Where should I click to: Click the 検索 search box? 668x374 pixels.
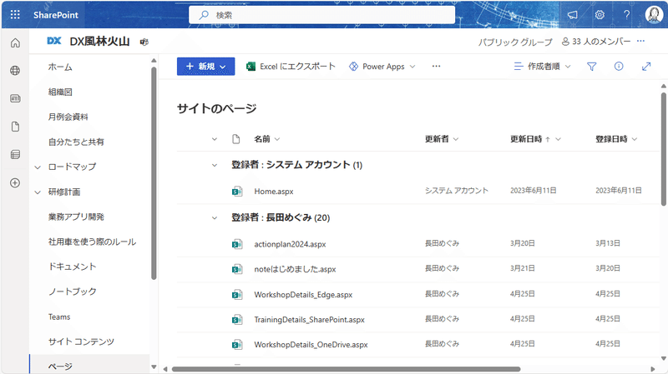point(321,15)
